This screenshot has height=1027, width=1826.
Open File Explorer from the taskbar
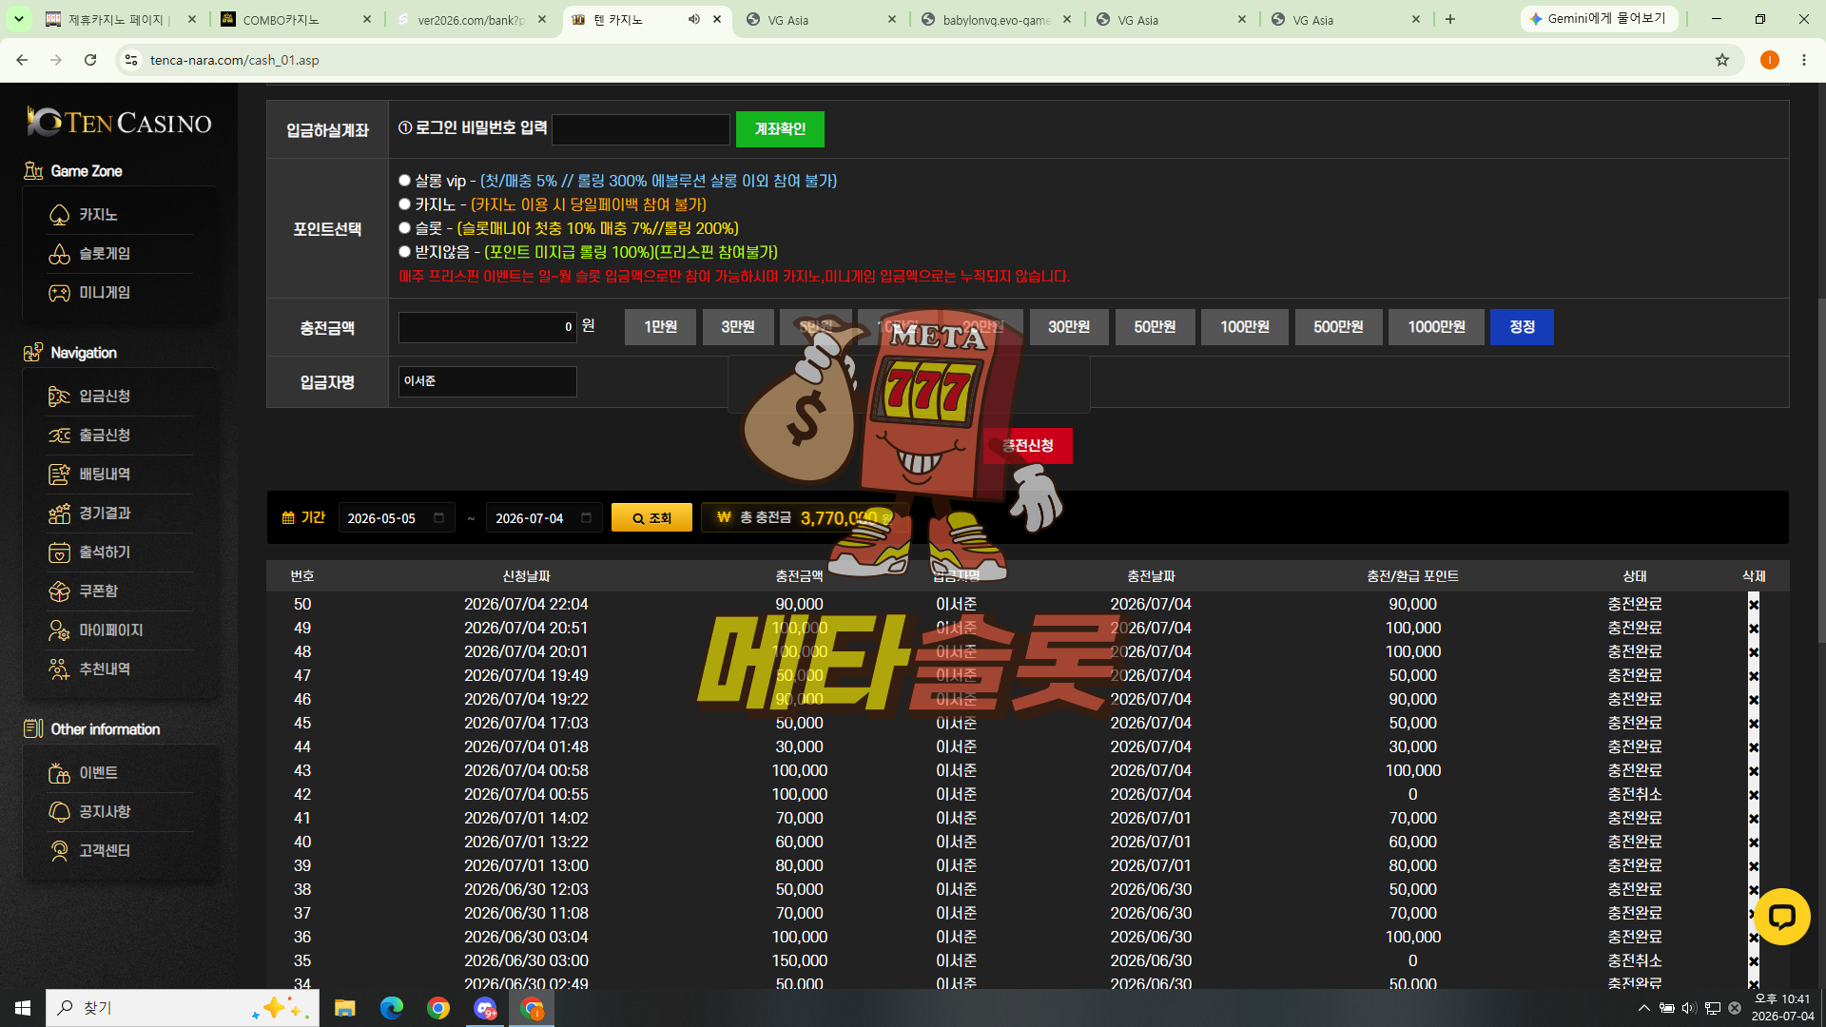tap(344, 1008)
